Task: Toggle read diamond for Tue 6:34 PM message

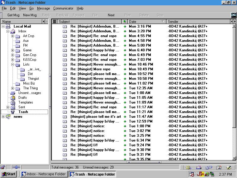Action: 125,140
